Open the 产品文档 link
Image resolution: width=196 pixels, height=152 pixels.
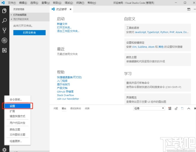62,88
